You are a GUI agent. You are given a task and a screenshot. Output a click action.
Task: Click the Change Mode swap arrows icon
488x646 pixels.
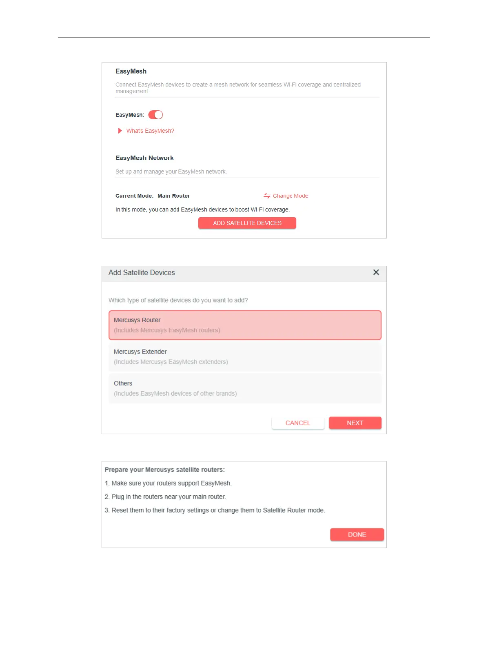tap(267, 196)
